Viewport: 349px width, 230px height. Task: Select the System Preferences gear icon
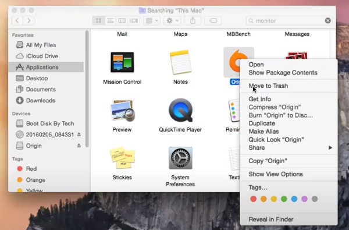[x=180, y=158]
